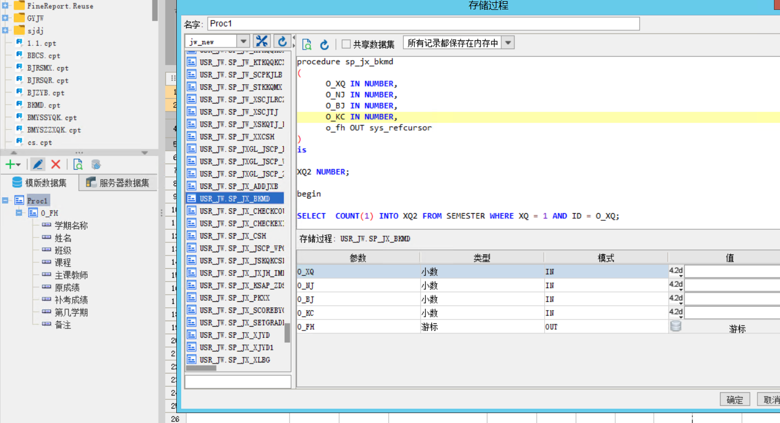Click the 类型 column header

click(x=482, y=258)
